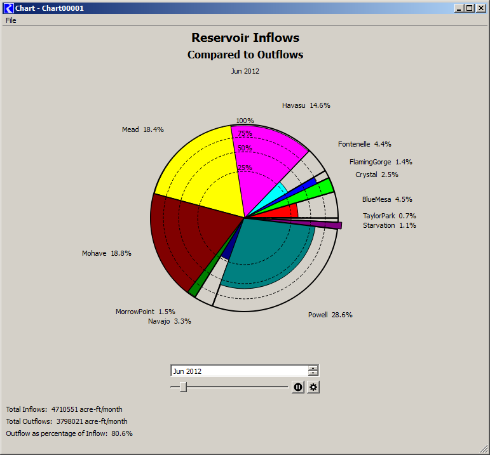Click the Mead 18.4% label
Viewport: 490px width, 455px height.
pos(143,129)
